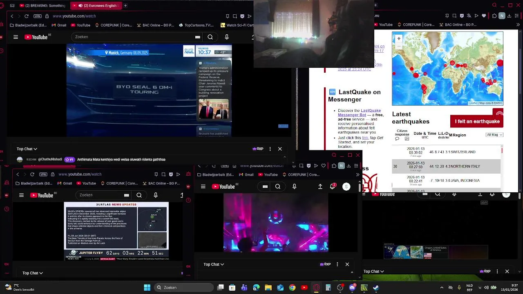Click the 0XP points badge in the Euronews chat
The height and width of the screenshot is (294, 523).
tap(258, 149)
